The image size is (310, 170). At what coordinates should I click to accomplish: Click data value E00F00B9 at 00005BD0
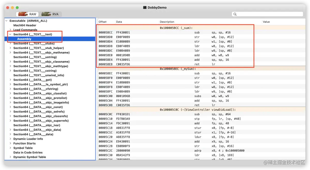coord(123,37)
